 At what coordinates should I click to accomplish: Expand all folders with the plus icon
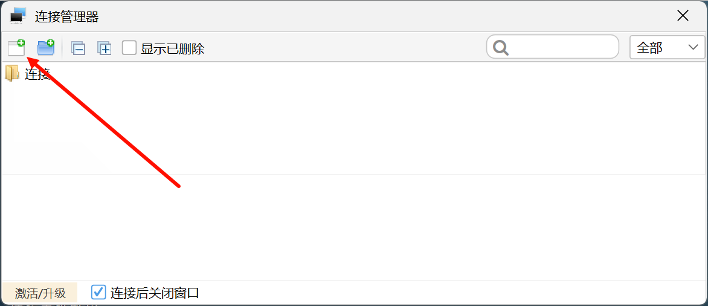point(105,48)
